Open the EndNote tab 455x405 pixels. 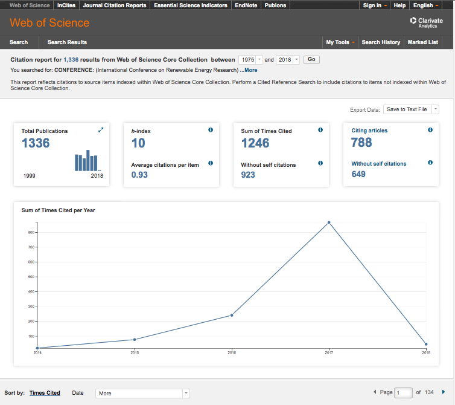[246, 5]
